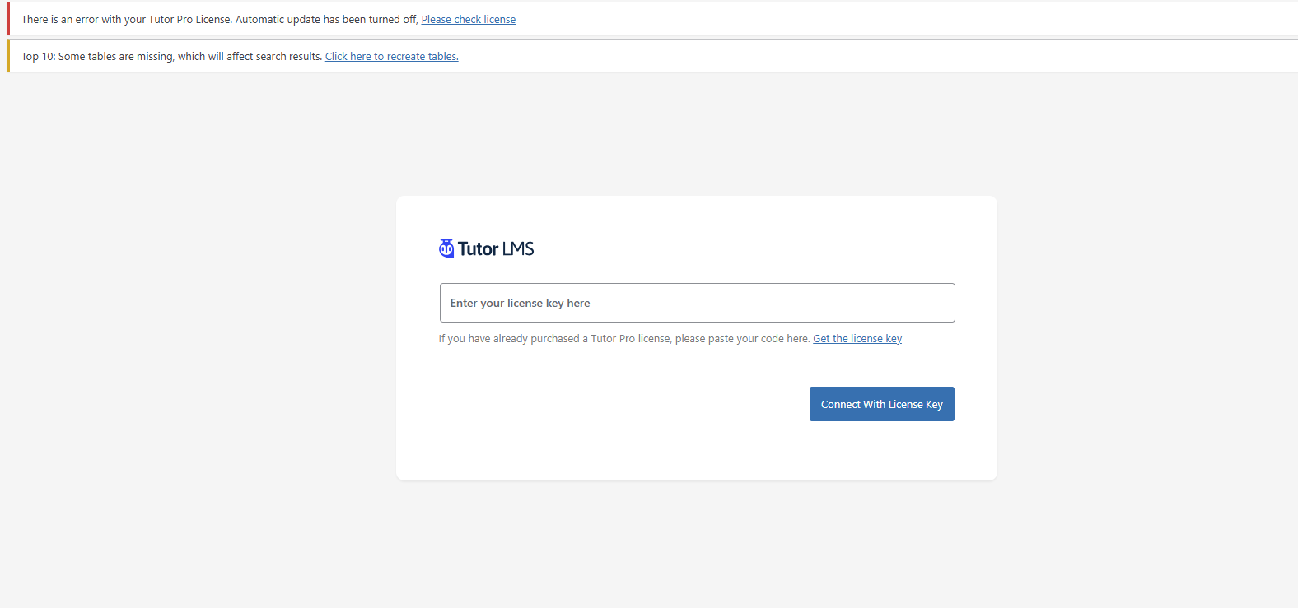This screenshot has width=1298, height=608.
Task: Focus the license key input field
Action: point(697,303)
